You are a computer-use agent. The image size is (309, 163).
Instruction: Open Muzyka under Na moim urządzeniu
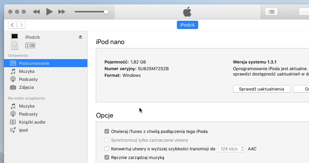(x=46, y=106)
